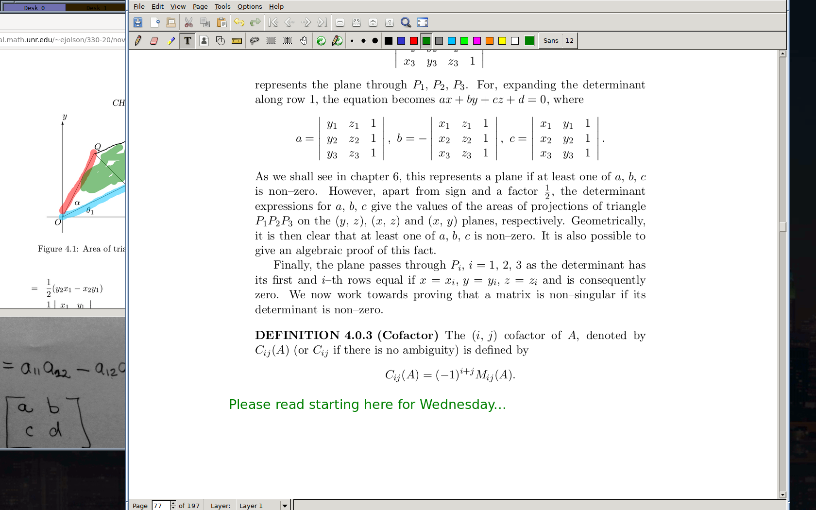Jump to the last page
The height and width of the screenshot is (510, 816).
click(x=322, y=22)
